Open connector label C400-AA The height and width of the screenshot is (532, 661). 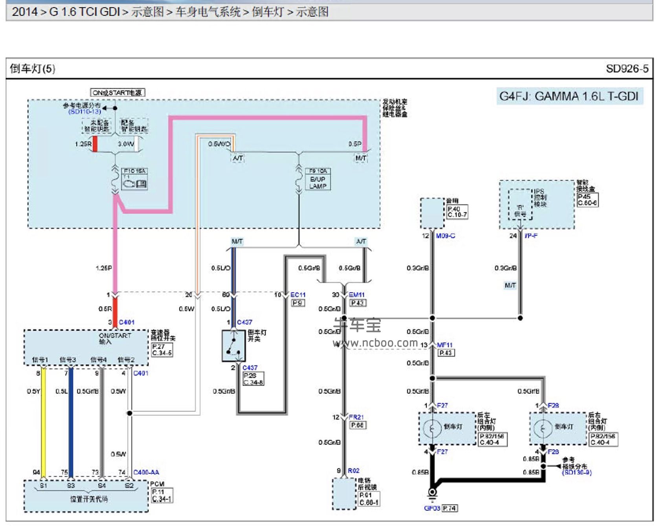[x=146, y=472]
